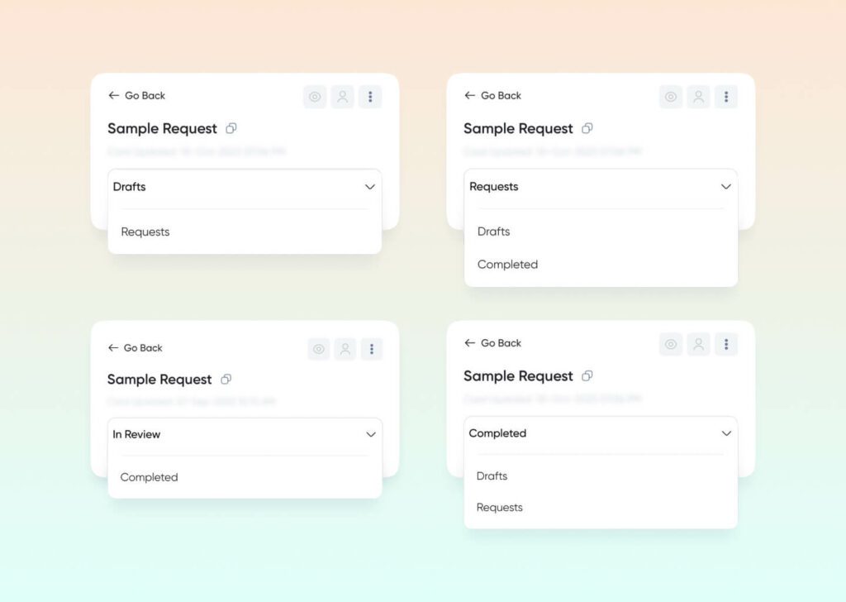Click copy icon in In Review card
This screenshot has width=846, height=602.
pos(226,380)
